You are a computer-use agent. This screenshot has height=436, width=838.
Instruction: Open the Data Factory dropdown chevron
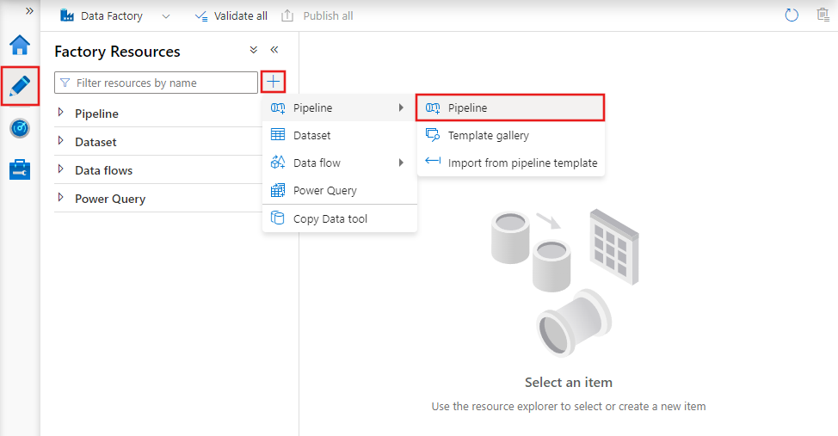166,16
